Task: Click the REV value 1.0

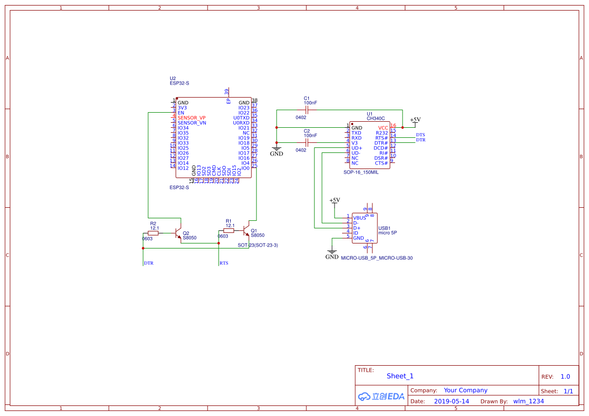Action: pyautogui.click(x=565, y=376)
